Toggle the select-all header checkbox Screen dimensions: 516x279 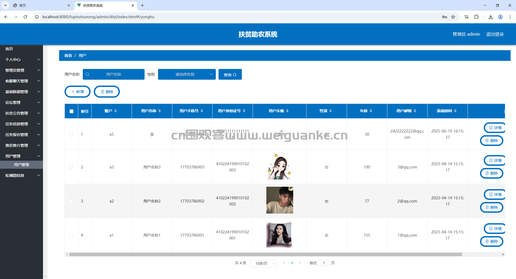pos(71,111)
